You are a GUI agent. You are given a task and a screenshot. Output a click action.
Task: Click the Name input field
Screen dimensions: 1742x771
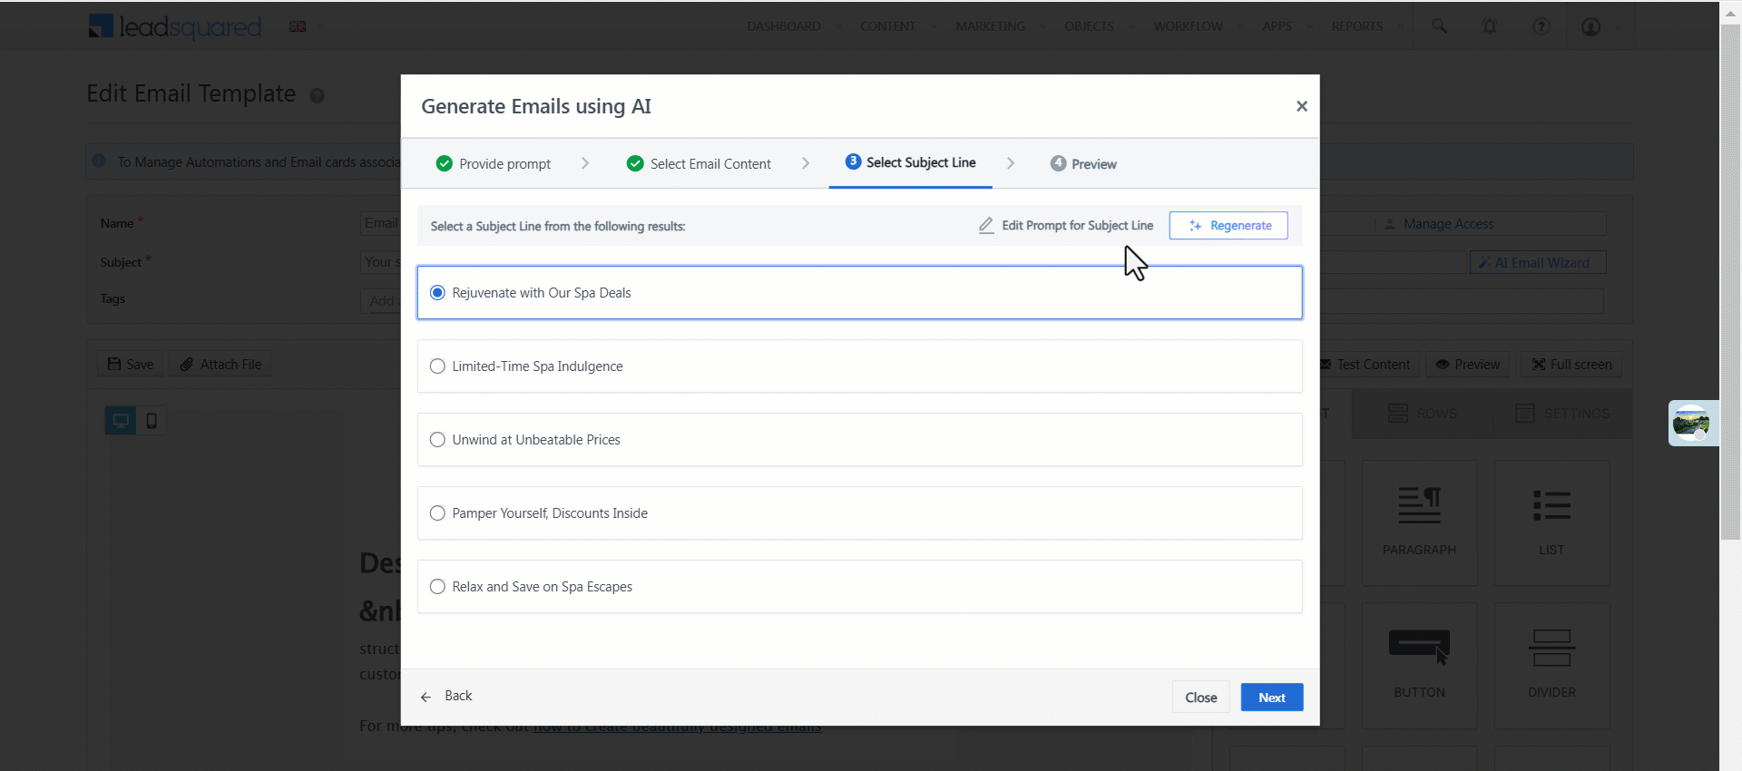click(x=380, y=223)
